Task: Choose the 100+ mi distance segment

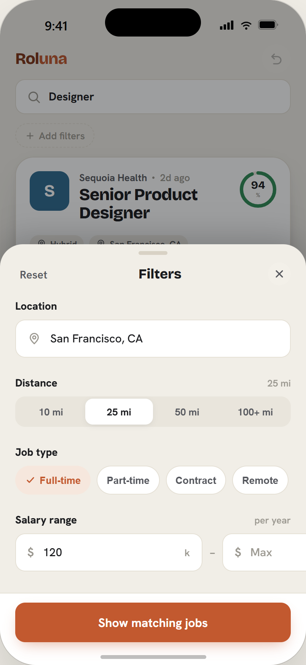Action: tap(255, 412)
